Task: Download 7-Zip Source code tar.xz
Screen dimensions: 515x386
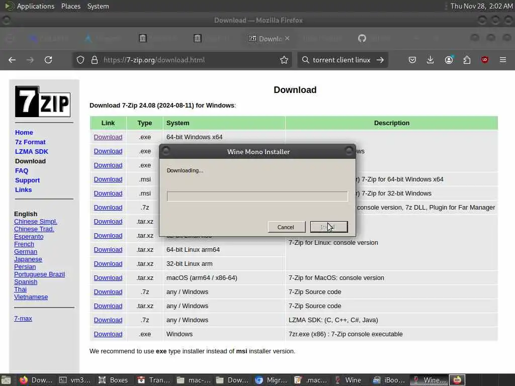Action: 108,306
